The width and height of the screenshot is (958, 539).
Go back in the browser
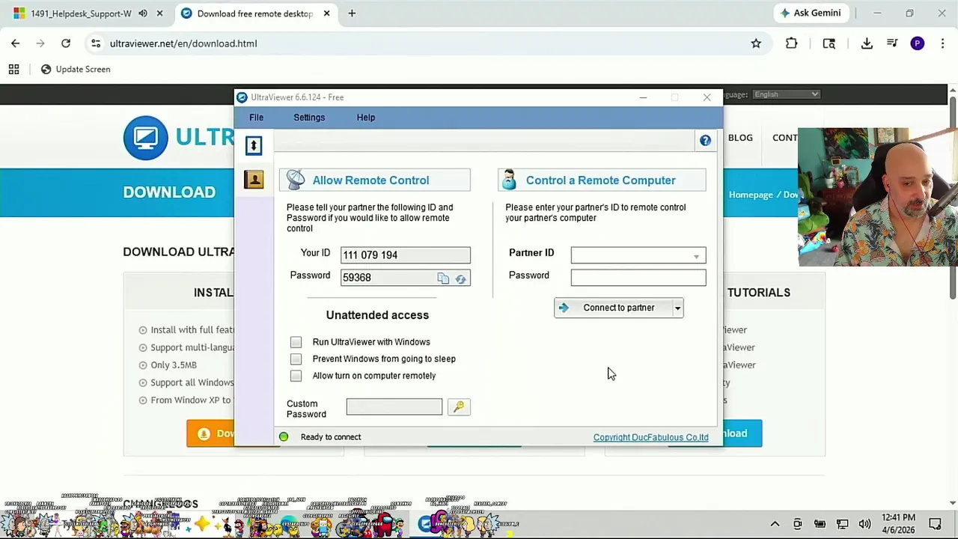(16, 43)
